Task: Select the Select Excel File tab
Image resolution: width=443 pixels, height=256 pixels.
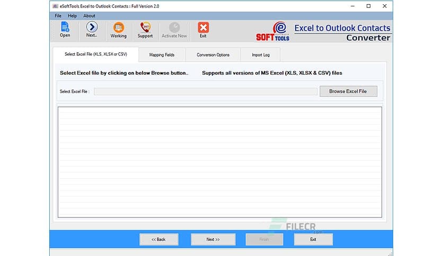Action: tap(96, 54)
